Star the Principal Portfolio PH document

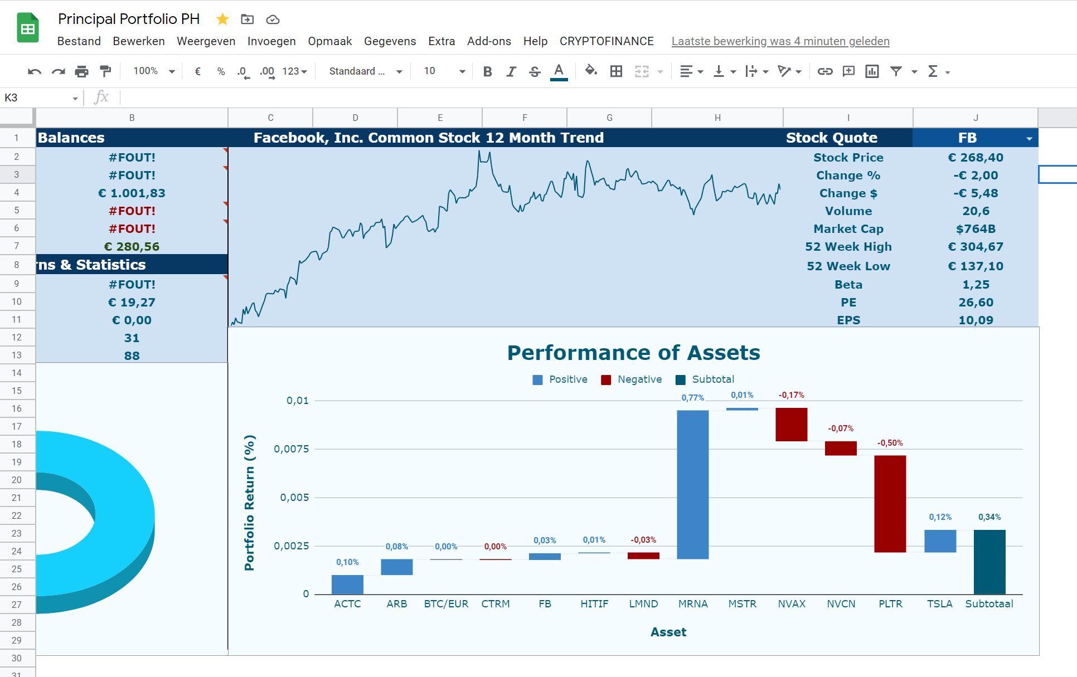[222, 20]
